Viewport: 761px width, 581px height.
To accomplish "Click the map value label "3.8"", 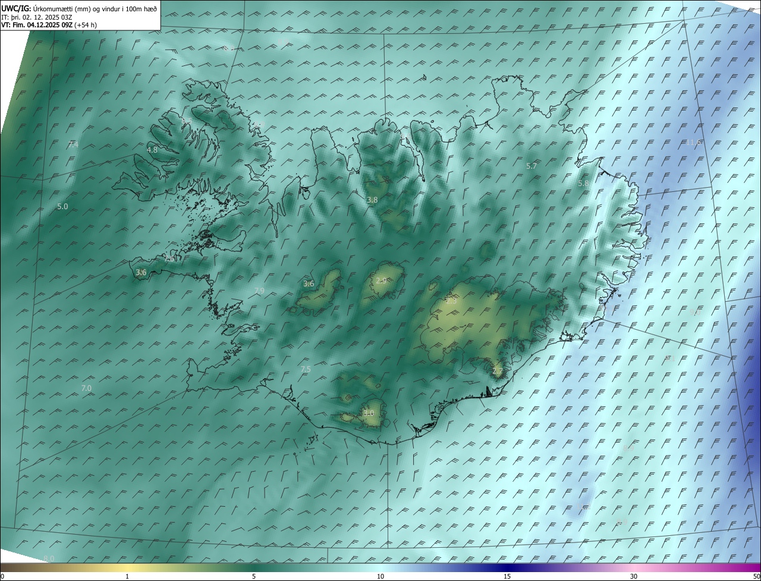I will (x=372, y=200).
